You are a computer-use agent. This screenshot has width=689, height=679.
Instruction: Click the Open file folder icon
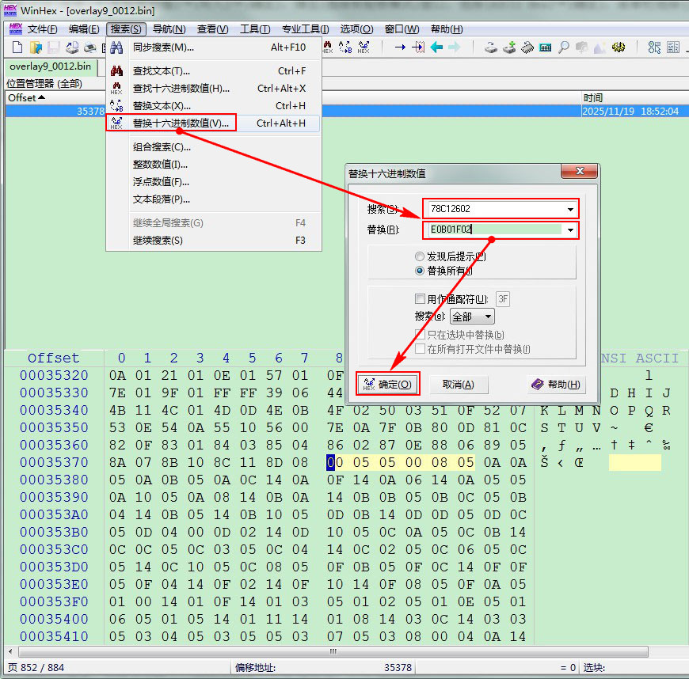click(x=35, y=47)
